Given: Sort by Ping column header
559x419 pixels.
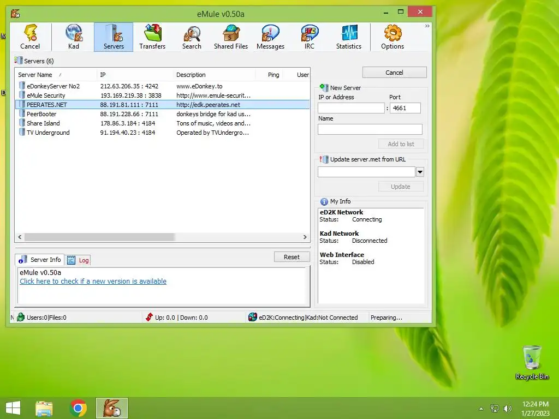Looking at the screenshot, I should 269,74.
